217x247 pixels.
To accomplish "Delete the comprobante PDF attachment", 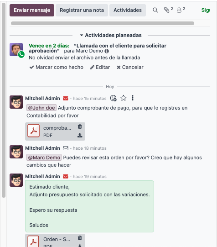I will pos(80,126).
